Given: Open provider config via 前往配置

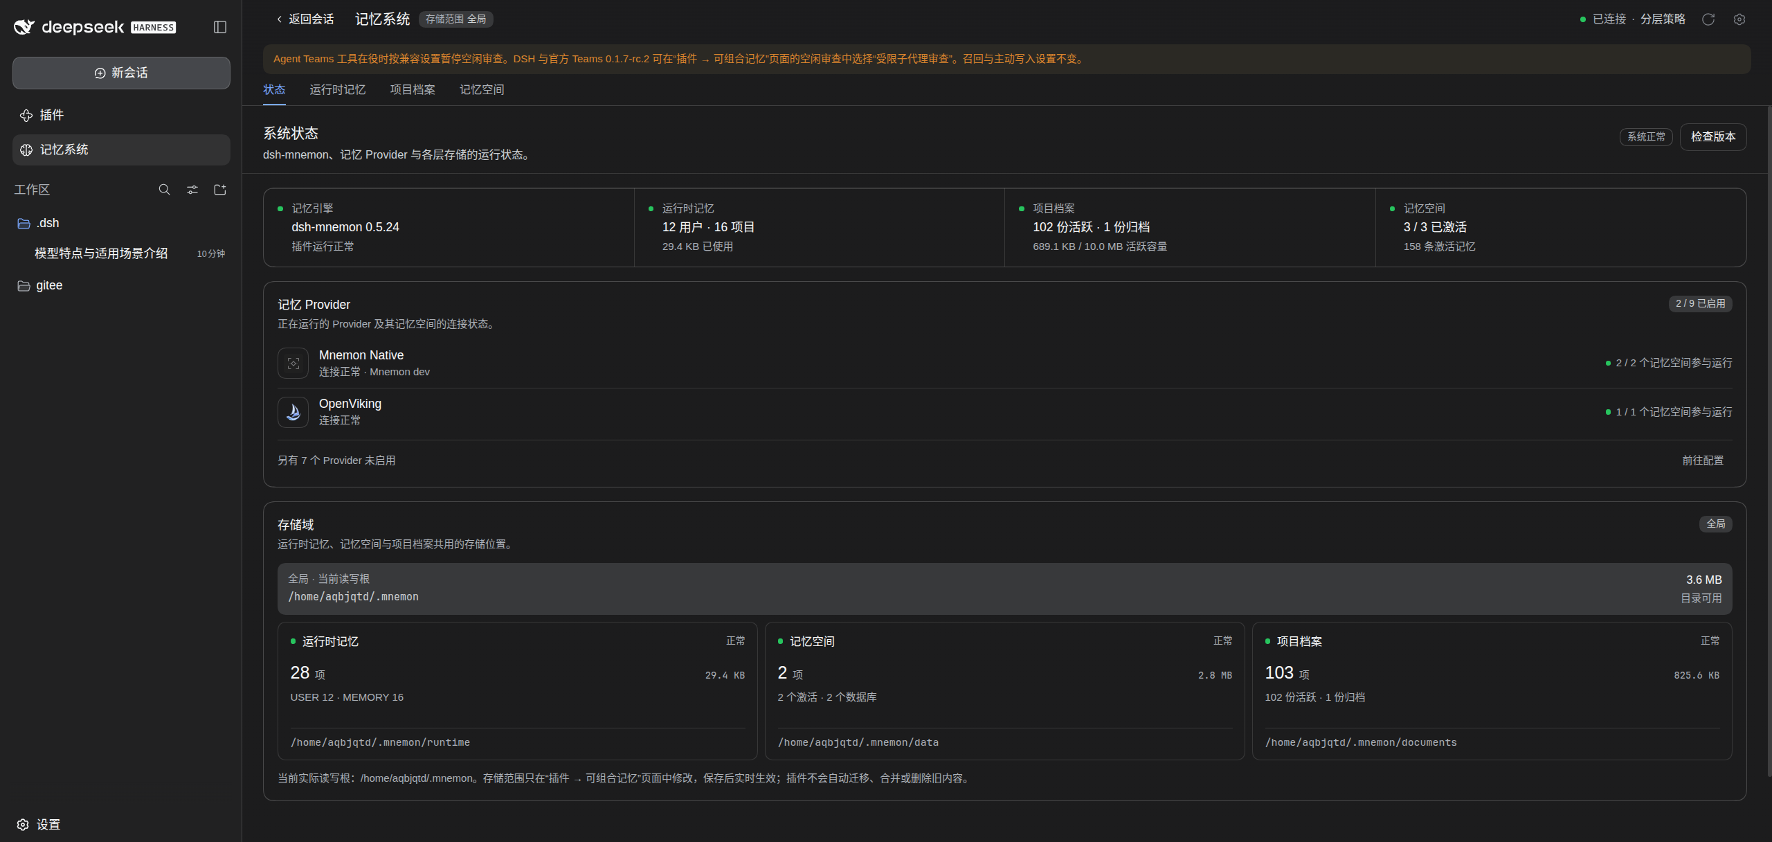Looking at the screenshot, I should click(1703, 460).
